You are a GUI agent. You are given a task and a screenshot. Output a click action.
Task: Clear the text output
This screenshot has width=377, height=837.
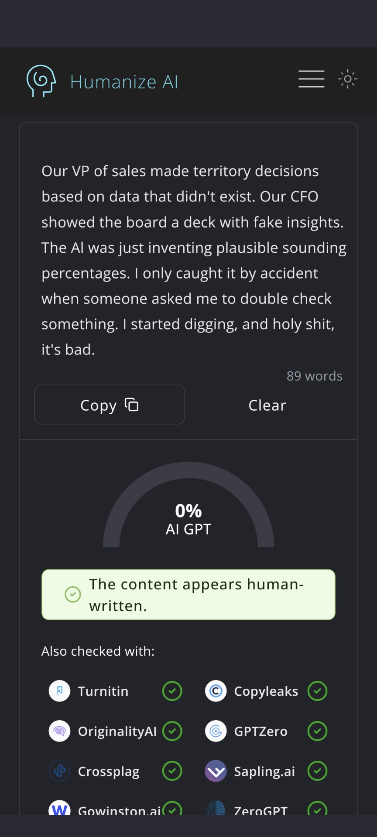tap(267, 405)
